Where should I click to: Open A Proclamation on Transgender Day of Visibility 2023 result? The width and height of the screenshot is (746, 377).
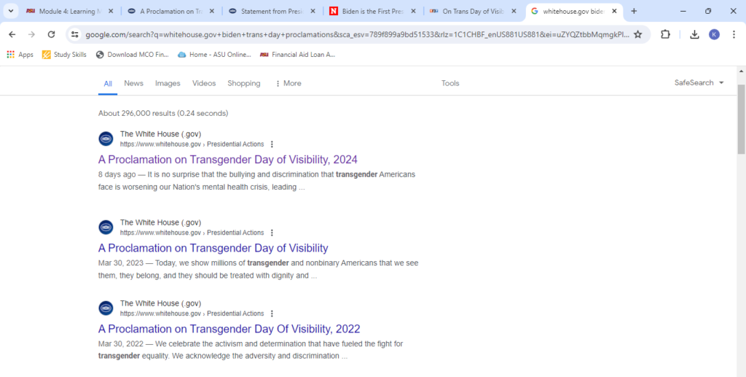tap(213, 248)
